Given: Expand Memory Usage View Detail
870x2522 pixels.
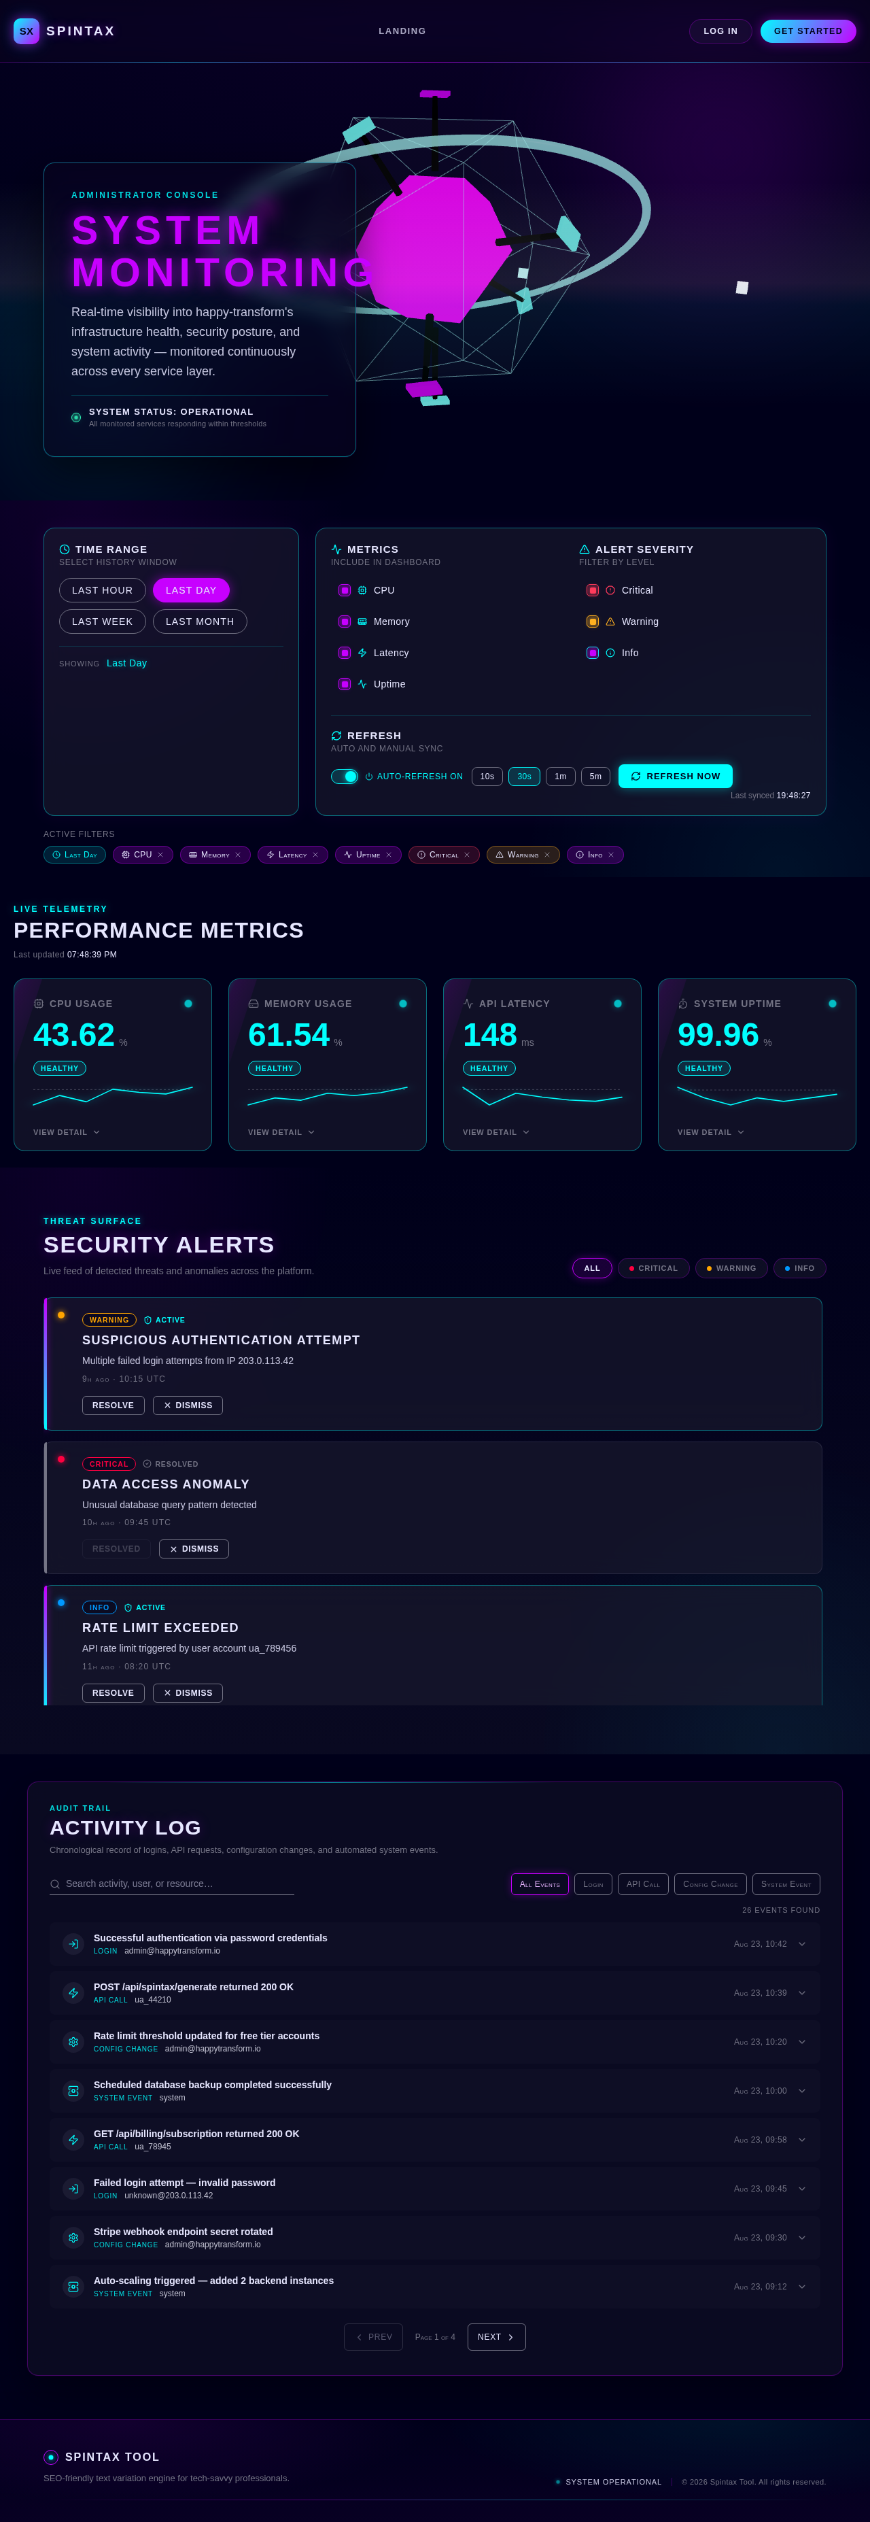Looking at the screenshot, I should point(282,1133).
